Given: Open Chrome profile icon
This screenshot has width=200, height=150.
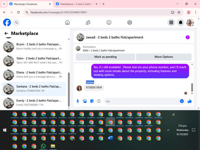Looking at the screenshot, I should tap(189, 12).
